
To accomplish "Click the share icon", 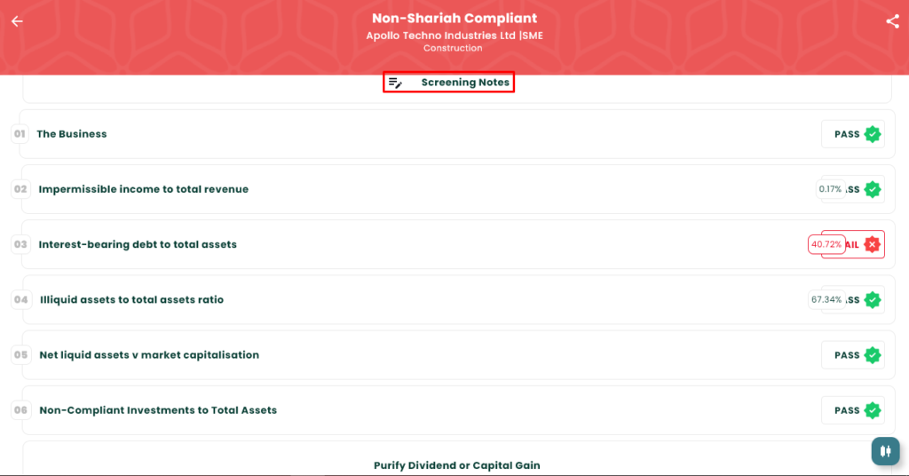I will click(892, 22).
